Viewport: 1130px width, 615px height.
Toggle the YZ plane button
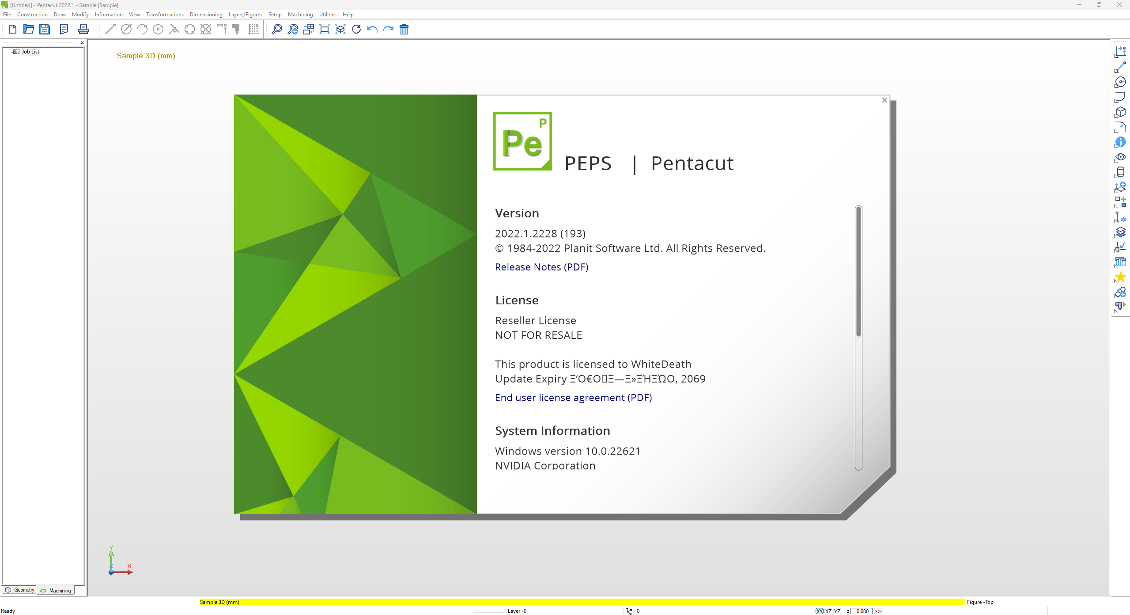tap(837, 611)
